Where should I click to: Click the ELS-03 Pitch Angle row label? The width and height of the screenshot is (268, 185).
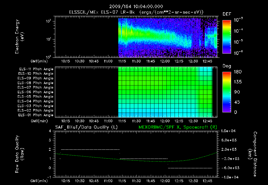pyautogui.click(x=36, y=106)
